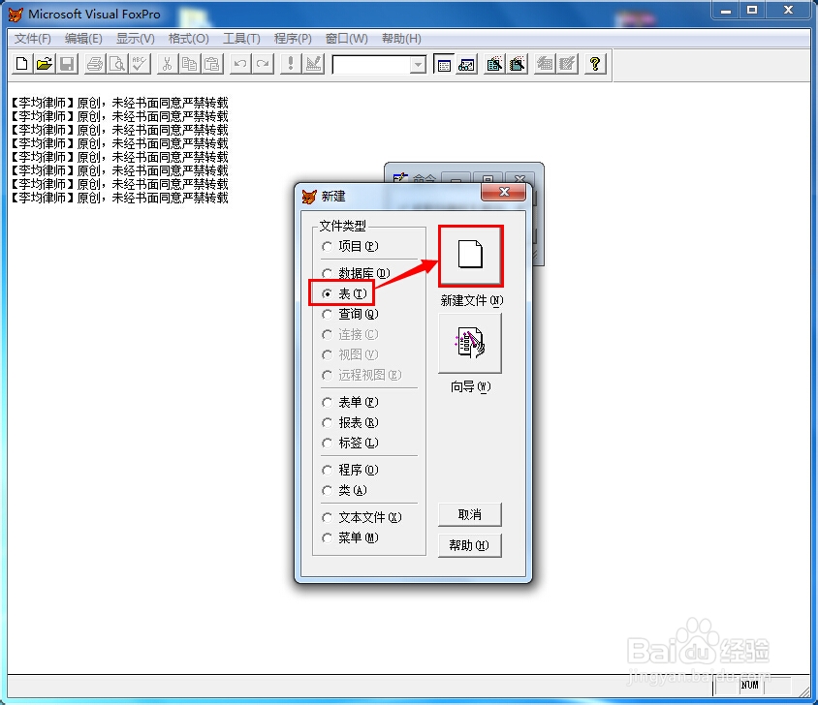The image size is (818, 705).
Task: Select the 类(A) radio button
Action: click(327, 491)
